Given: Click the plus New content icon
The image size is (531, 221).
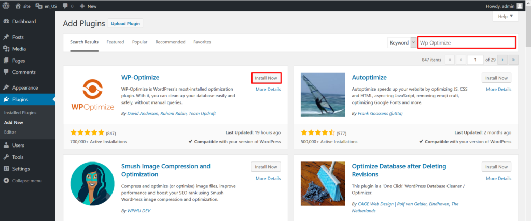Looking at the screenshot, I should [x=82, y=6].
